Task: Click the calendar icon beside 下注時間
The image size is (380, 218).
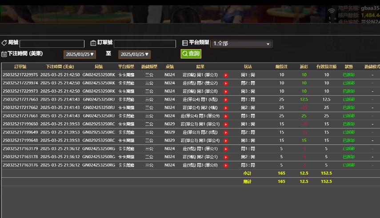Action: tap(4, 54)
